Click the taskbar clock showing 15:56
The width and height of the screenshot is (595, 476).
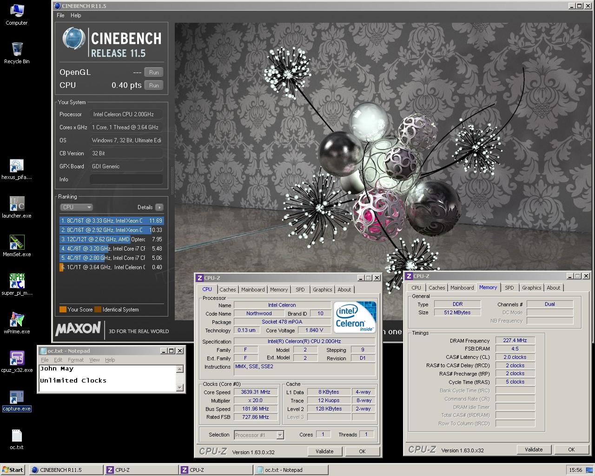575,470
